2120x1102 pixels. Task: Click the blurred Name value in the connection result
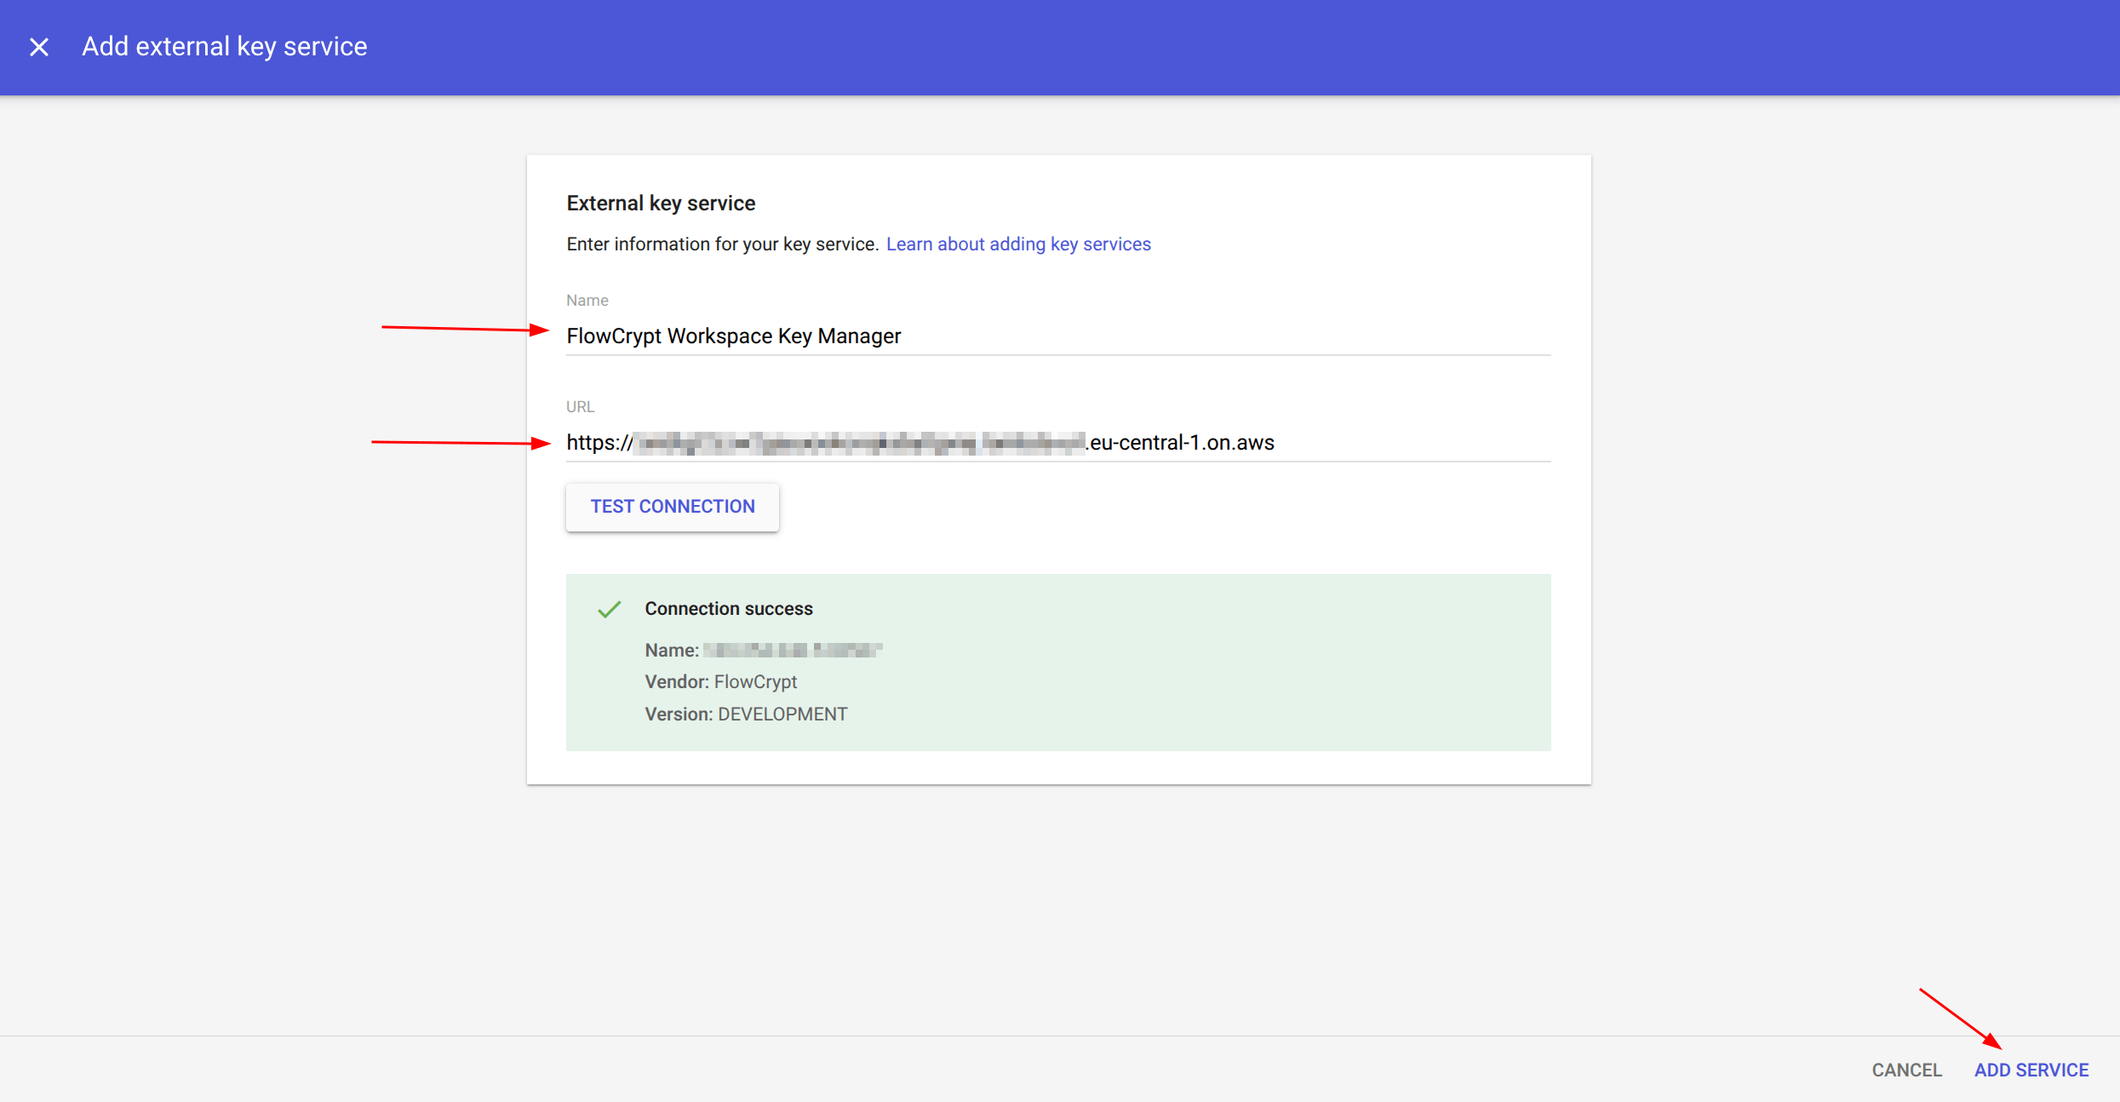coord(793,651)
